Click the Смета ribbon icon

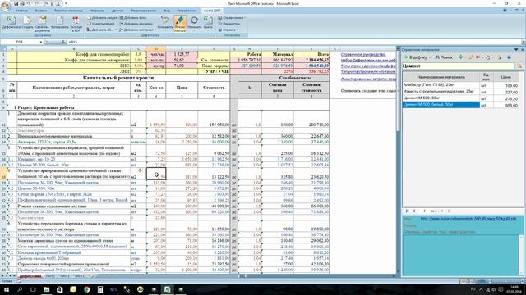(x=208, y=24)
